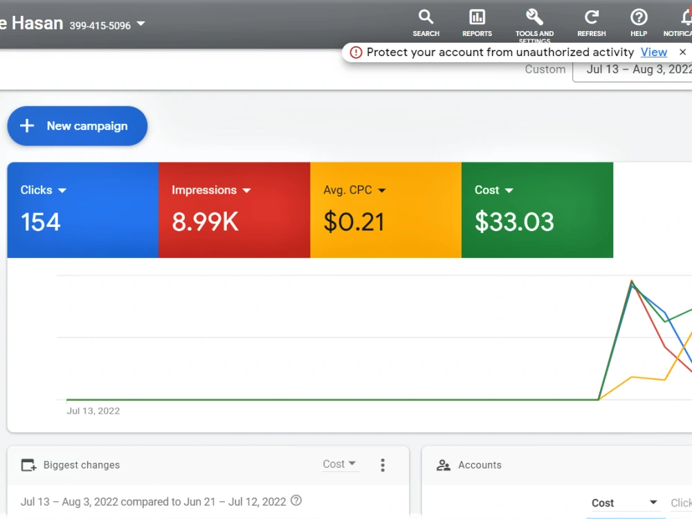Screen dimensions: 692x519
Task: Open the Help question mark icon
Action: click(x=639, y=18)
